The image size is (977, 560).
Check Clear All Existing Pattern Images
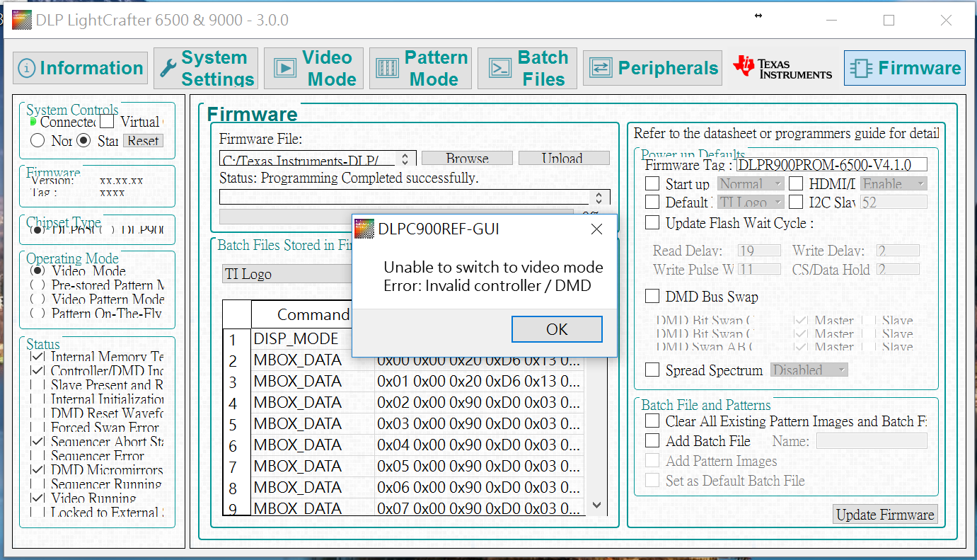(652, 421)
